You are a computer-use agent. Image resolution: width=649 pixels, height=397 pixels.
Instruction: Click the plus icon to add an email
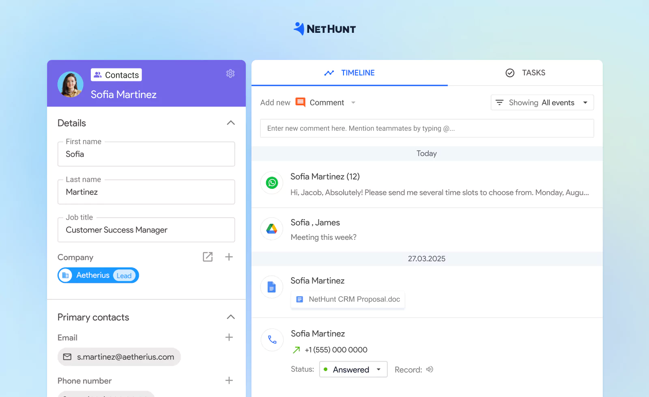[229, 337]
